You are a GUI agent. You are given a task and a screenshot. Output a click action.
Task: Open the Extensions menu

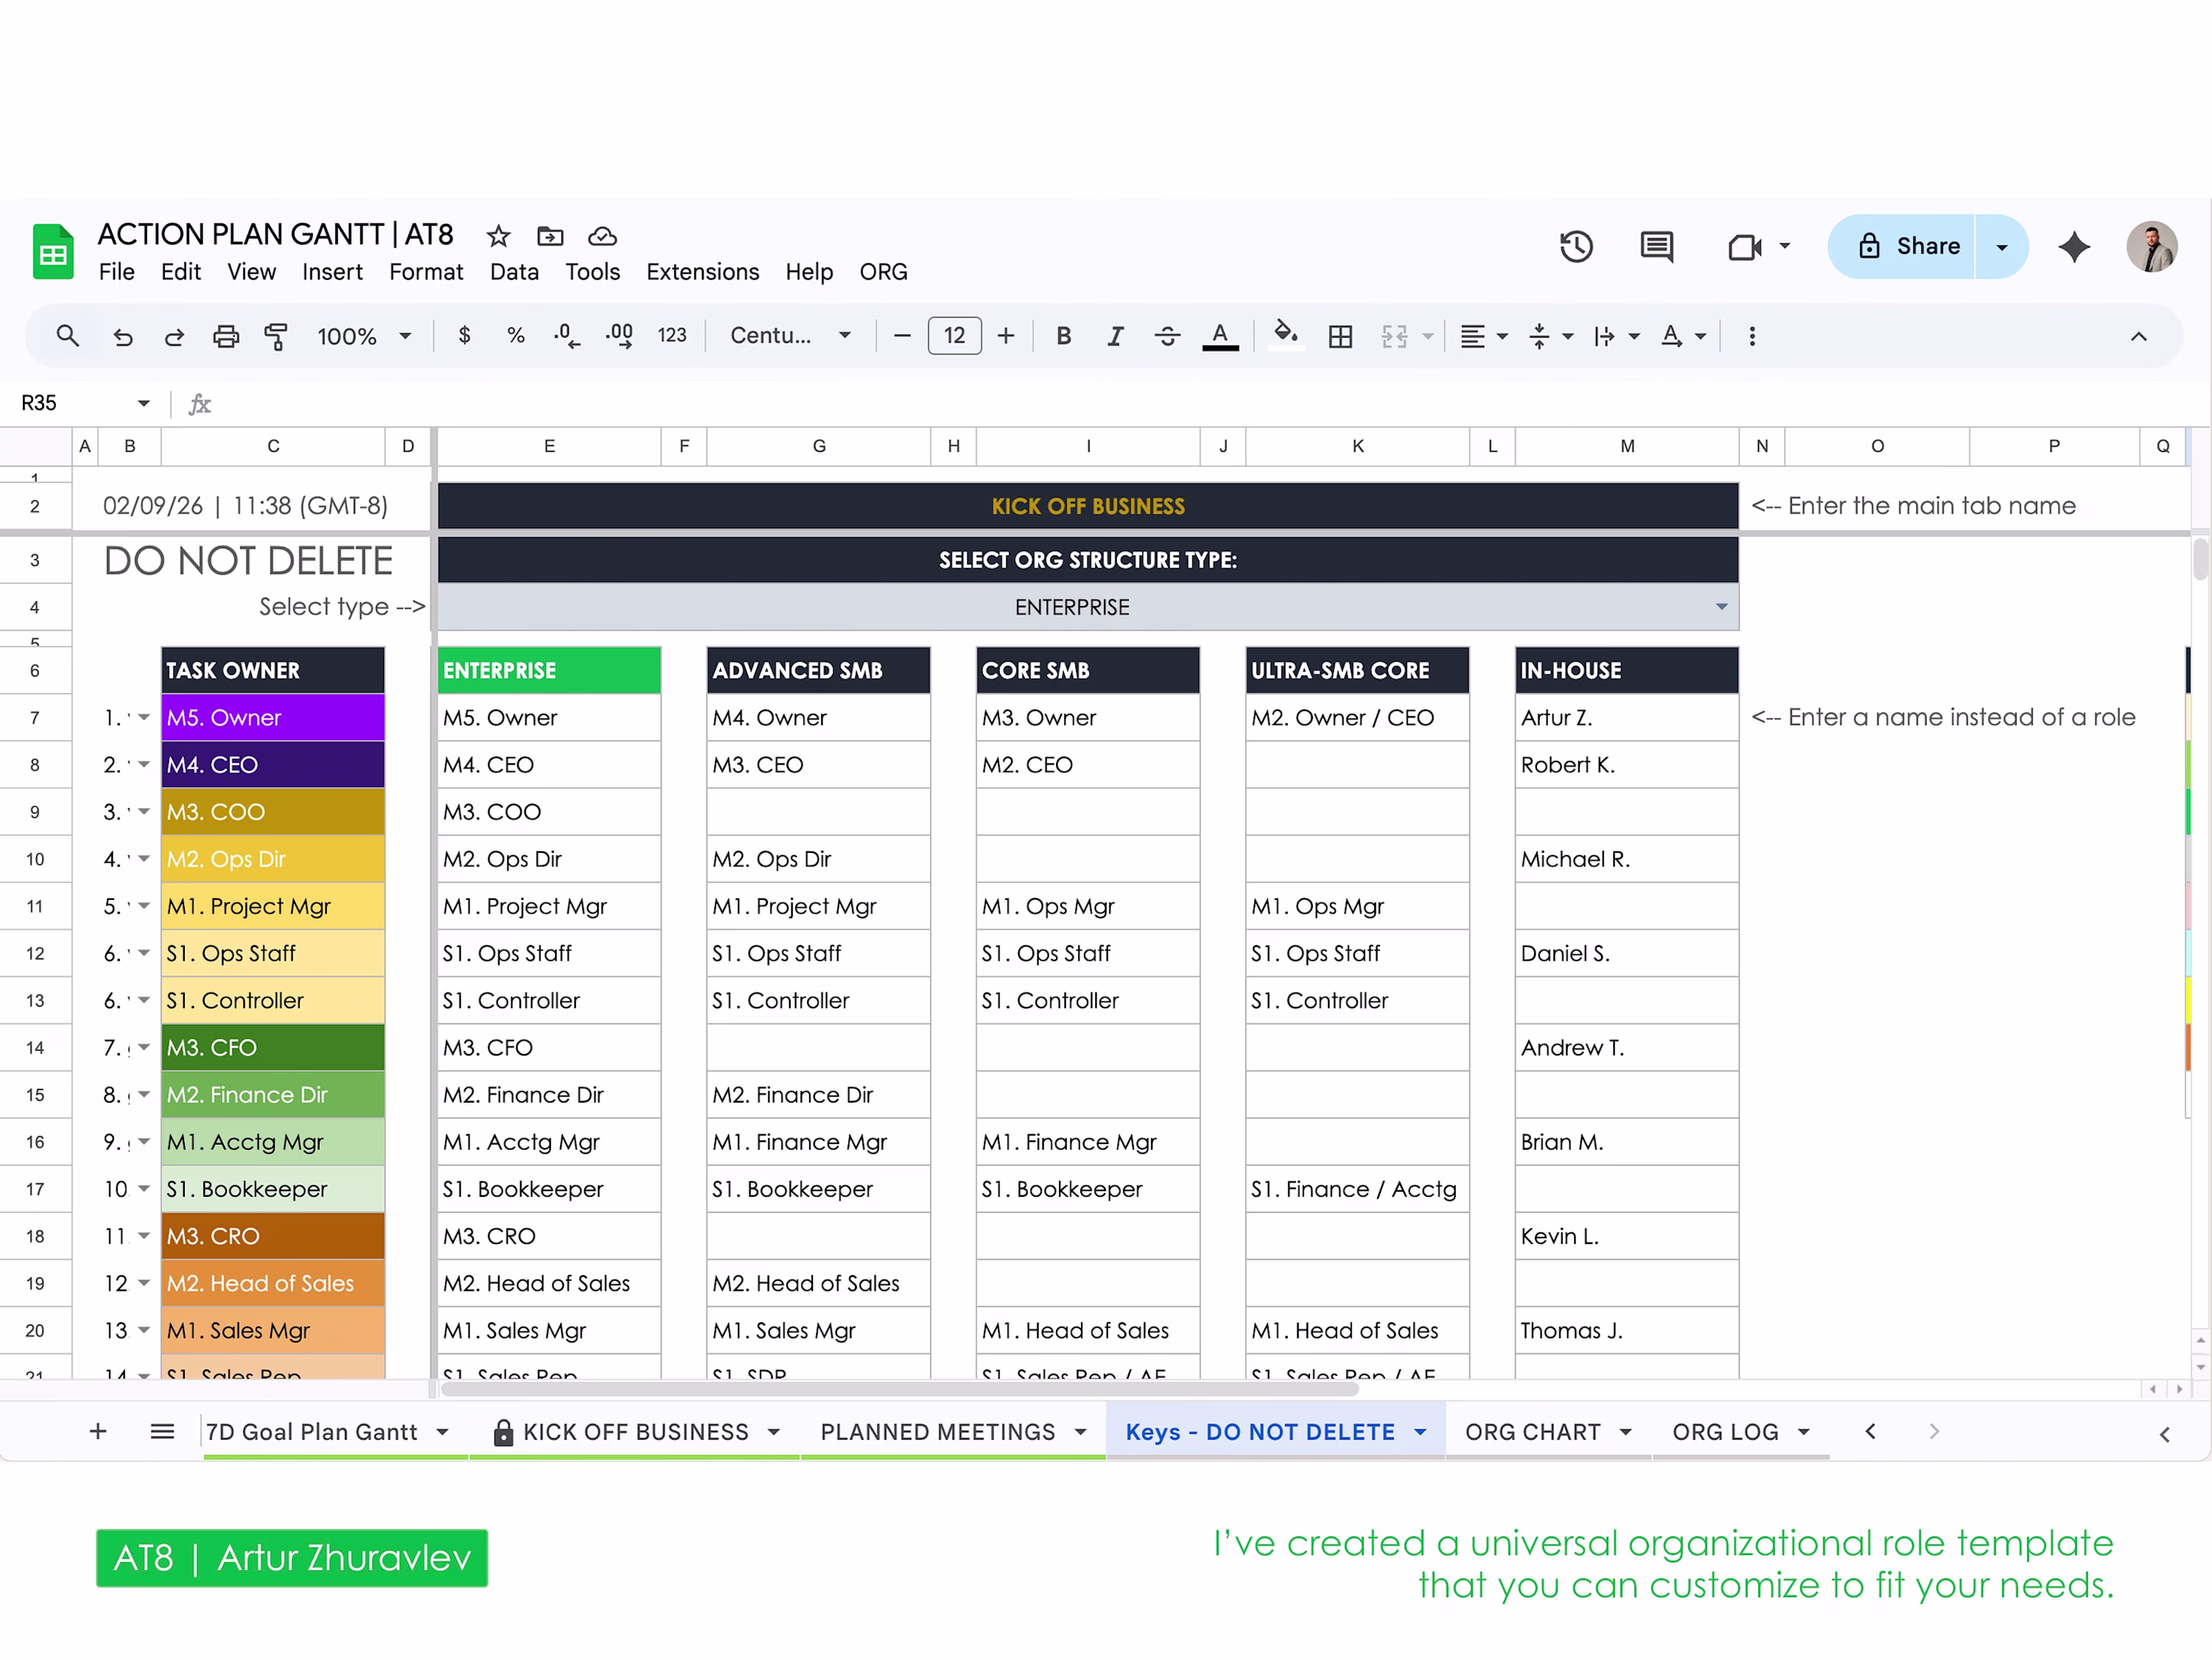(702, 272)
